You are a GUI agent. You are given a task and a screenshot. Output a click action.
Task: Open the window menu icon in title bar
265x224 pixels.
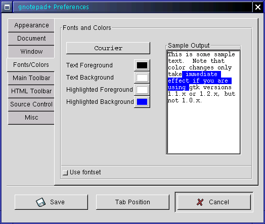click(7, 7)
